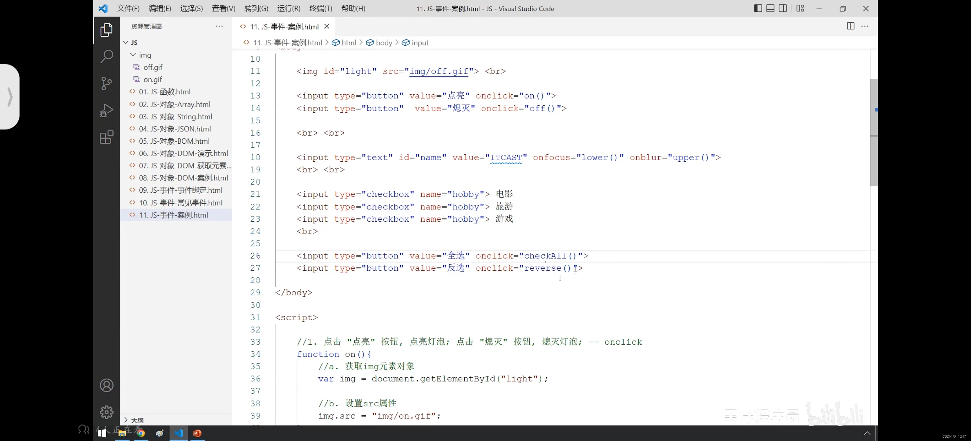Open the 选择(S) menu

click(x=192, y=8)
